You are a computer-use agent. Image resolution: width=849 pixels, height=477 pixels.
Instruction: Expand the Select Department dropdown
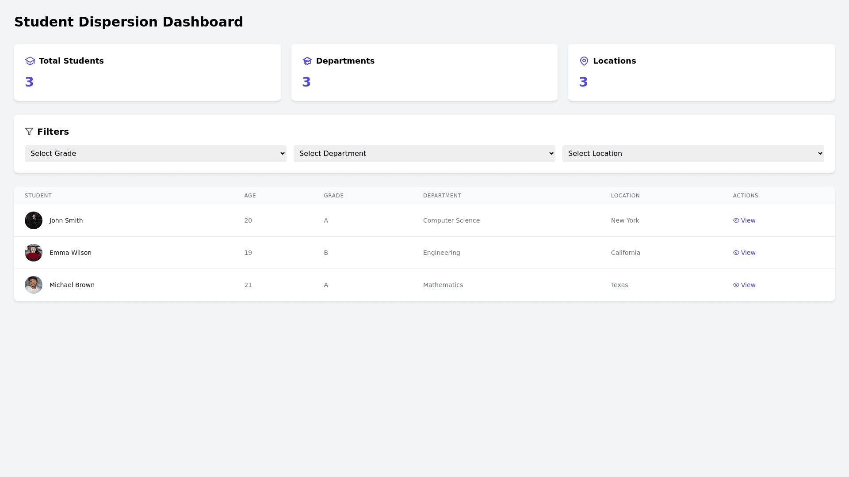pos(424,153)
